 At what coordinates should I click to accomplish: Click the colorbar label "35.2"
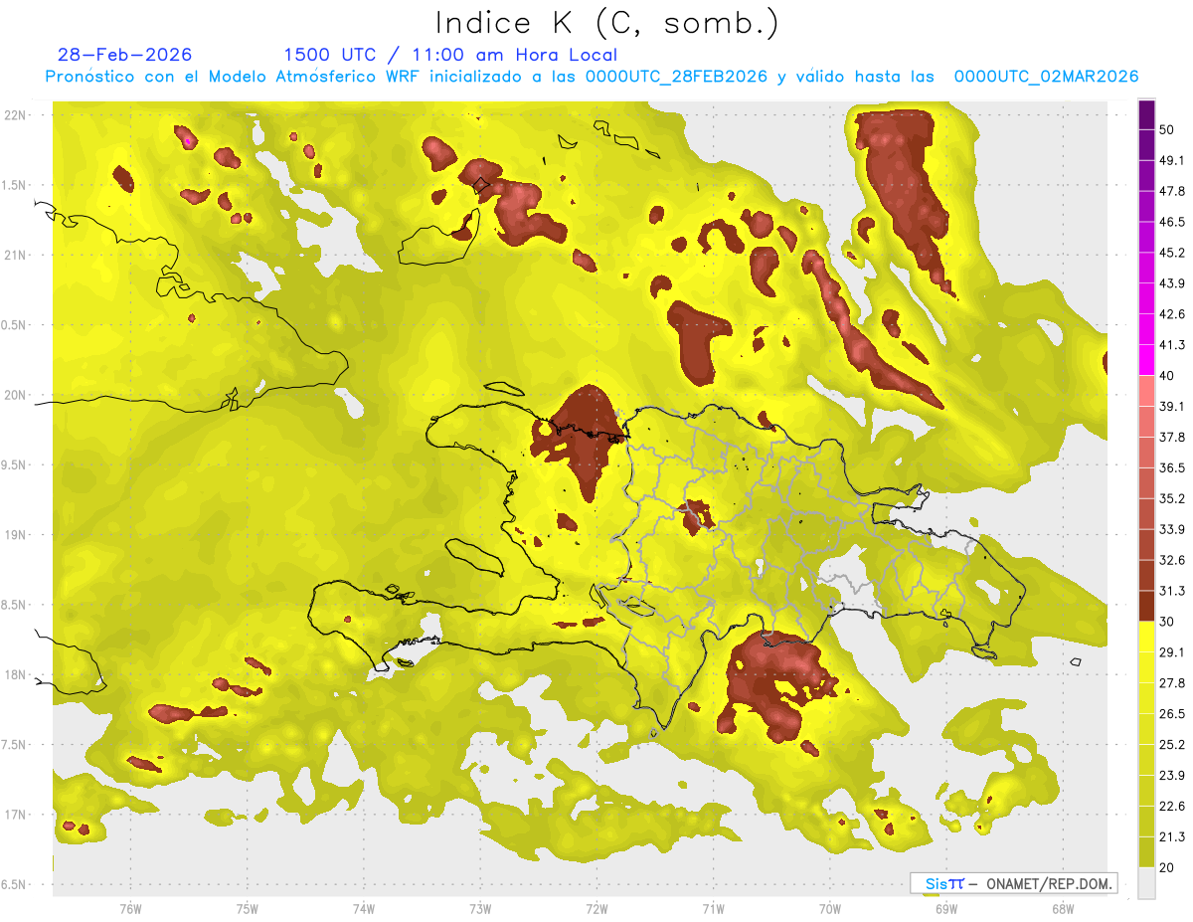click(1172, 498)
